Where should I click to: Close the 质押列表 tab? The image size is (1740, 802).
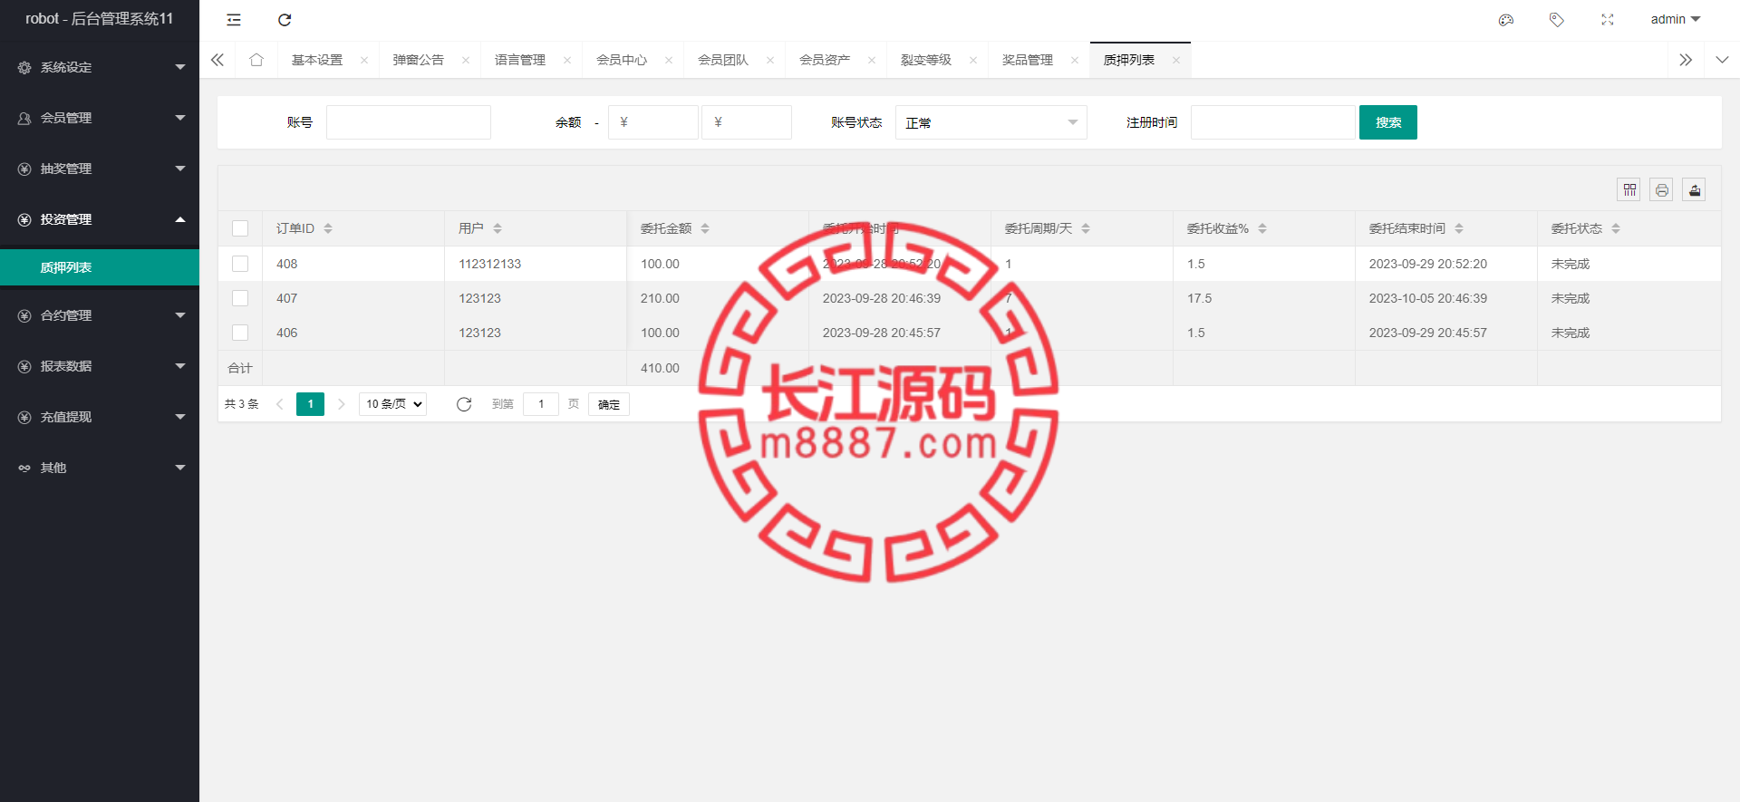pyautogui.click(x=1176, y=61)
